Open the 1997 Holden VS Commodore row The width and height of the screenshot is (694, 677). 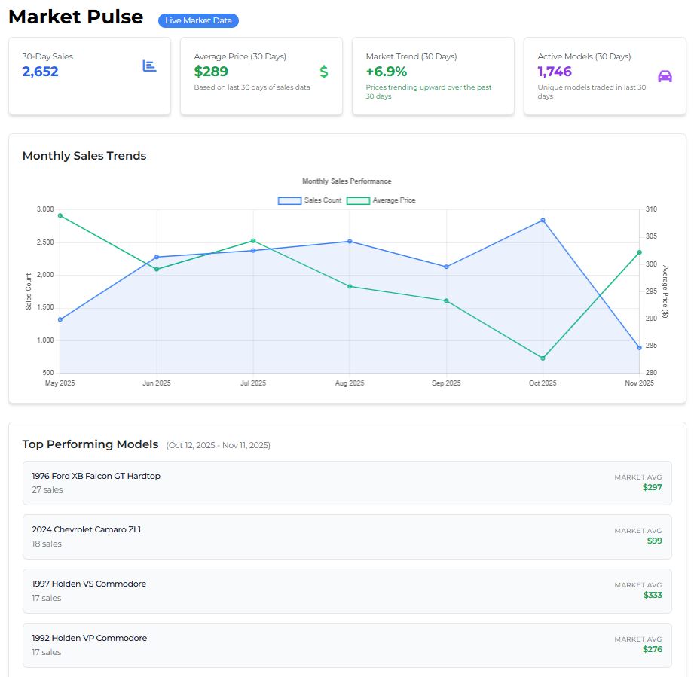[347, 591]
